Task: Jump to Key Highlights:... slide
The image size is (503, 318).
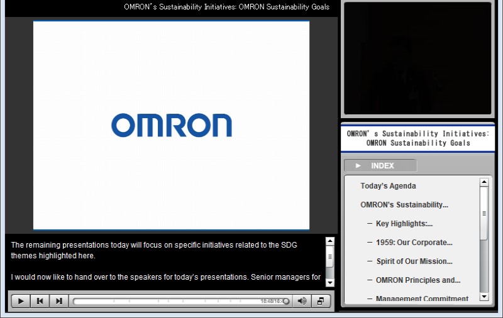Action: pyautogui.click(x=404, y=224)
